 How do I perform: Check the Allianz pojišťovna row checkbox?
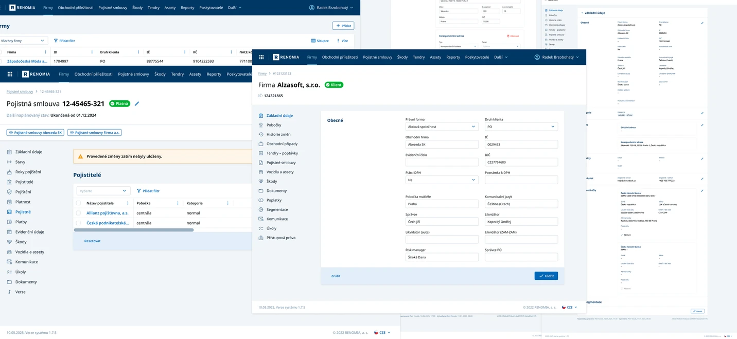pos(78,213)
